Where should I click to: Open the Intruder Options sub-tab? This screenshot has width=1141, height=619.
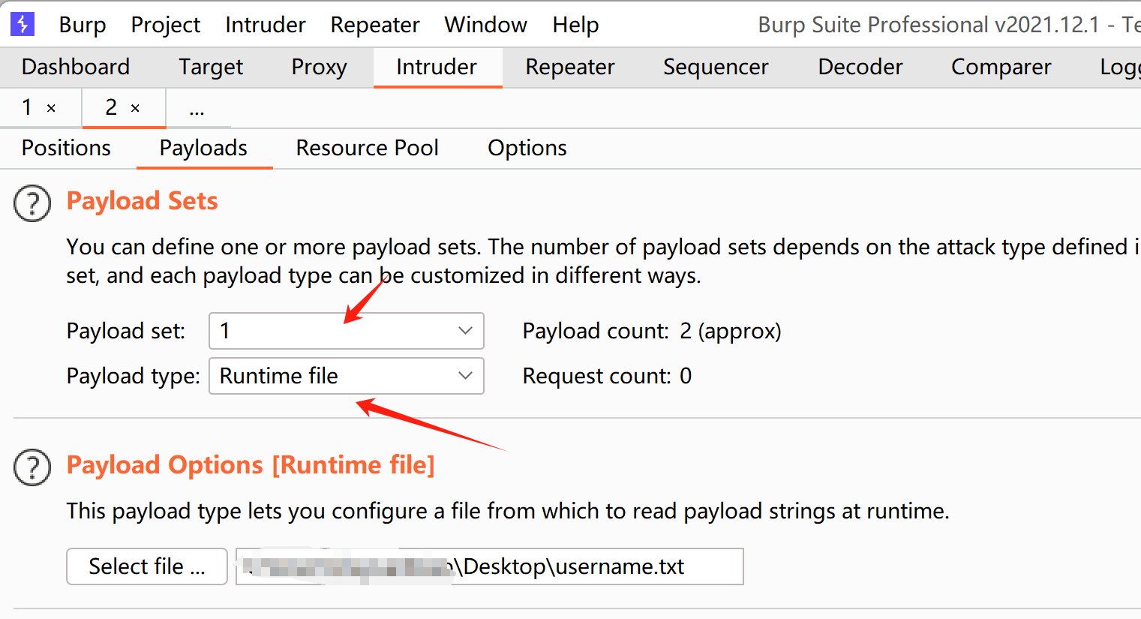527,148
